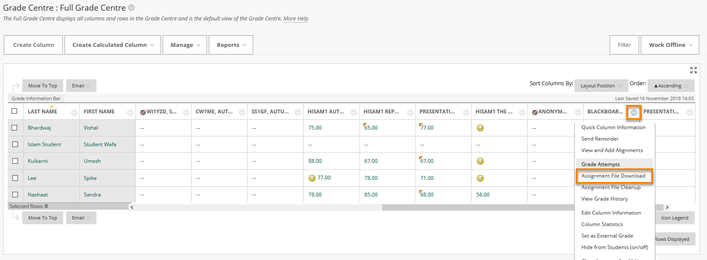The image size is (707, 260).
Task: Select the Kulkarni row checkbox
Action: point(15,161)
